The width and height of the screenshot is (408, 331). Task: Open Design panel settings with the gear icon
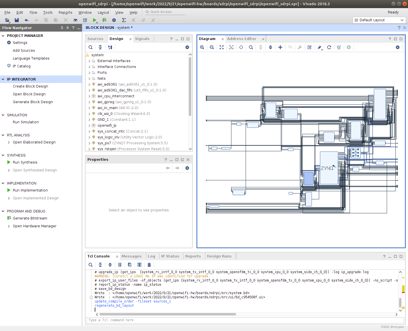point(187,47)
